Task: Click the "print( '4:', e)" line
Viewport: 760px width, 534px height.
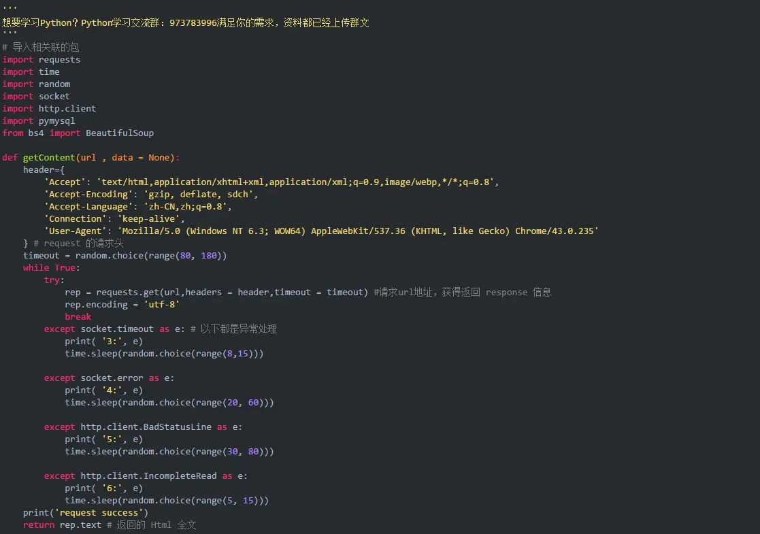Action: (x=103, y=390)
